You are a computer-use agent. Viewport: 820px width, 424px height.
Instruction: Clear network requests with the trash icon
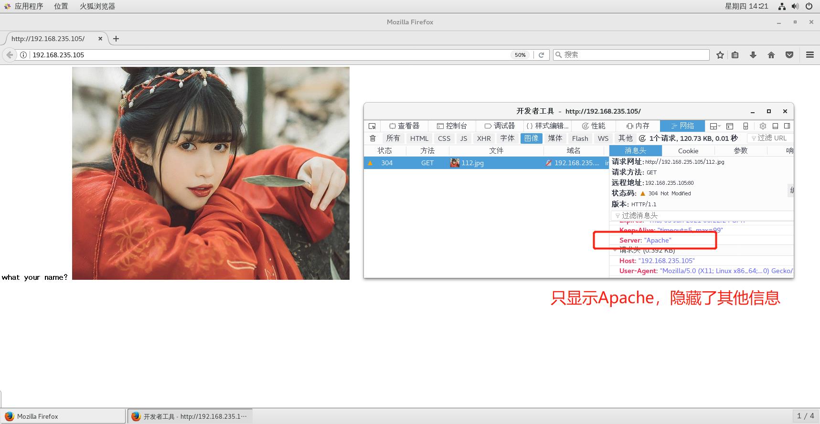pyautogui.click(x=373, y=138)
